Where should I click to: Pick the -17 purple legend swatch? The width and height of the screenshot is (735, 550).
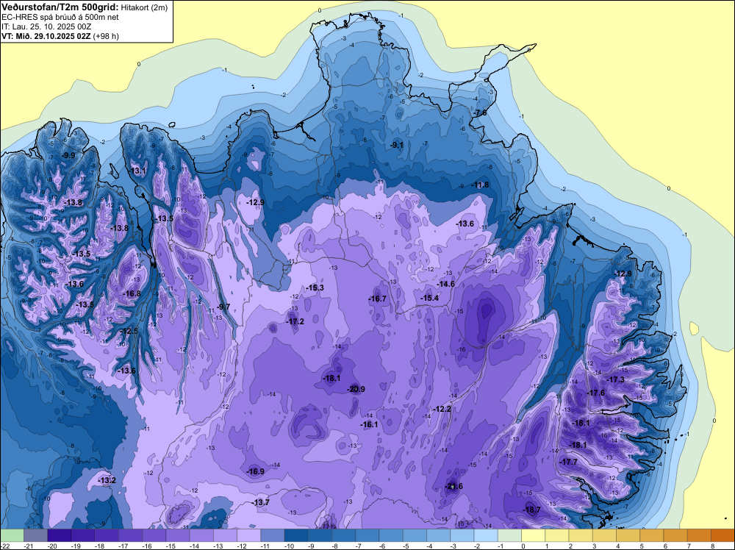click(x=130, y=535)
